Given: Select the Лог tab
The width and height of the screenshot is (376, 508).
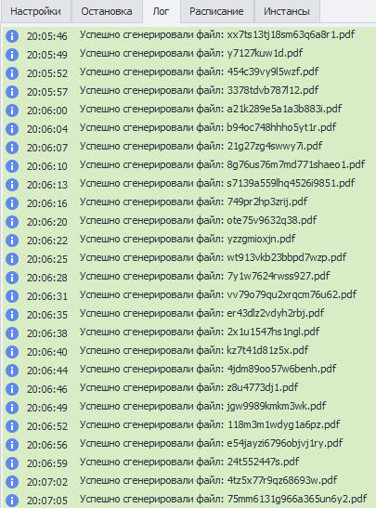Looking at the screenshot, I should pos(161,11).
